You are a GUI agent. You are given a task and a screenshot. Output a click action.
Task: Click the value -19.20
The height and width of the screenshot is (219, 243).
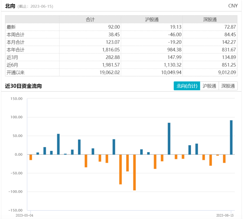coord(175,42)
